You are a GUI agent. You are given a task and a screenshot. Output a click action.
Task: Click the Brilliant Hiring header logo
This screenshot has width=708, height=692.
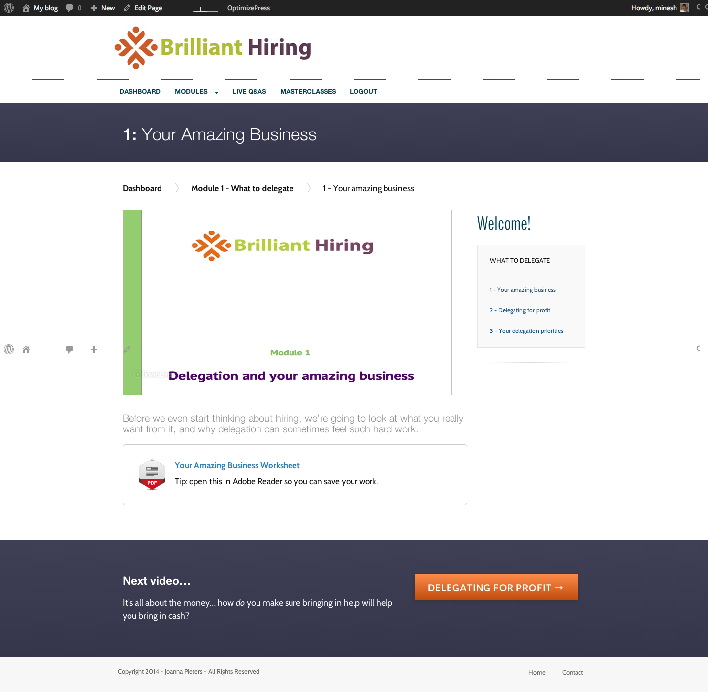[x=213, y=48]
